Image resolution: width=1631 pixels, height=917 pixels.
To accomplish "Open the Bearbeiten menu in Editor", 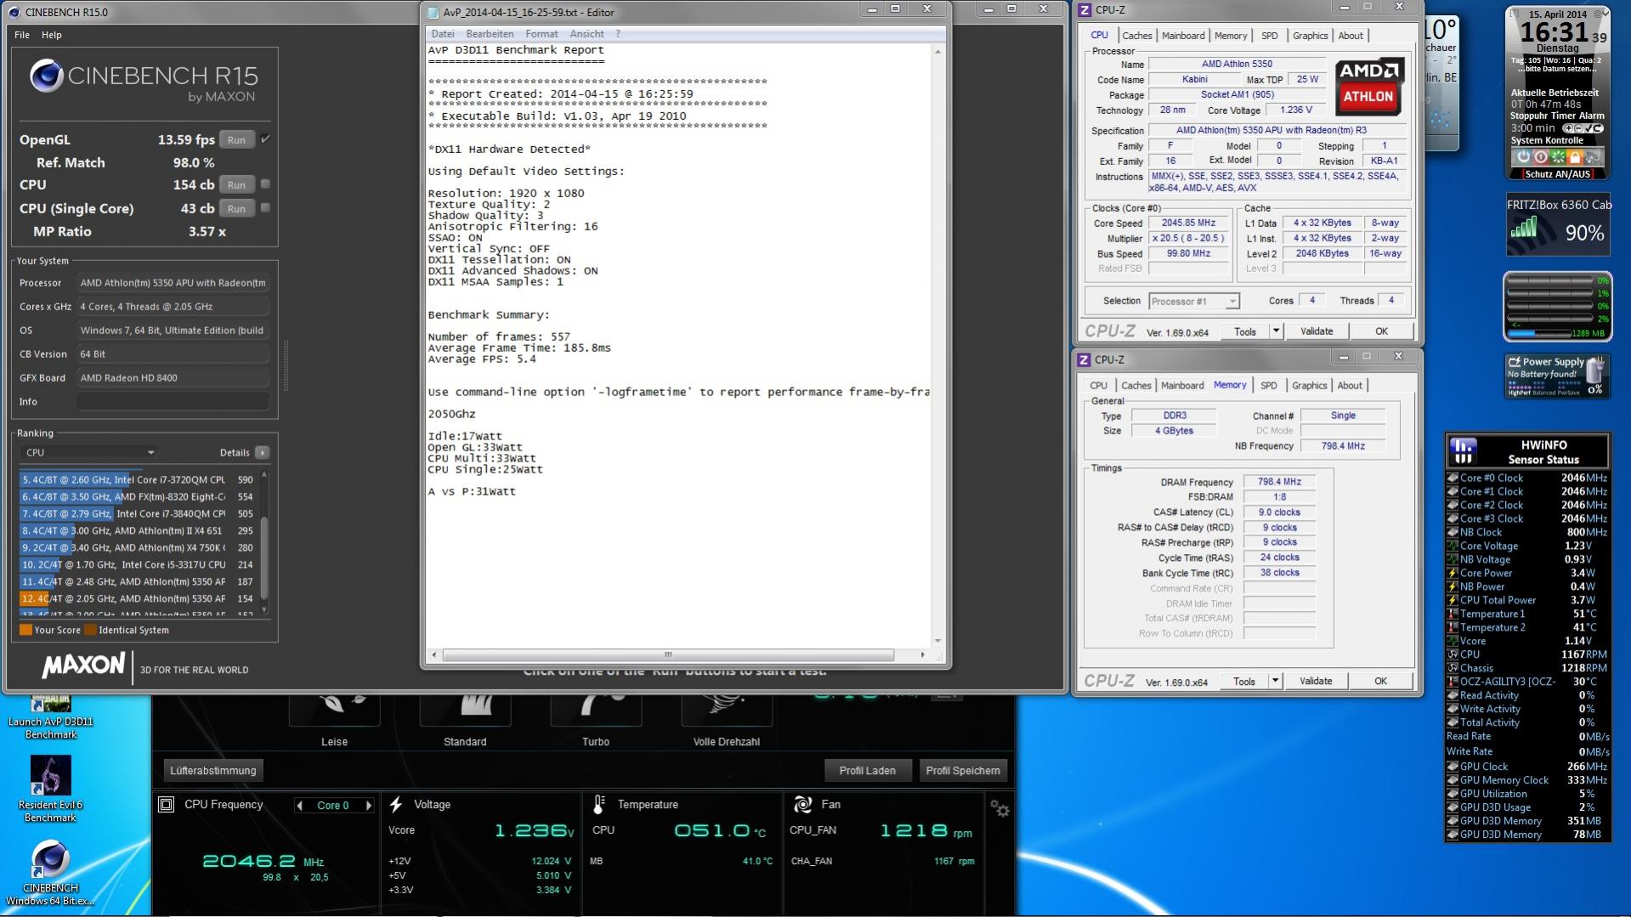I will (x=490, y=34).
